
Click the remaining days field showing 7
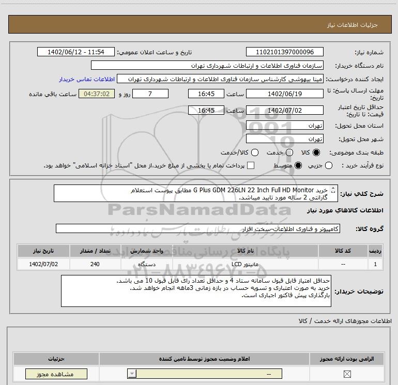pos(150,94)
